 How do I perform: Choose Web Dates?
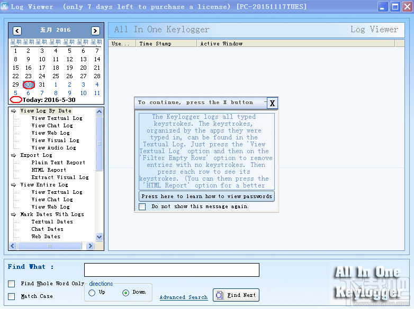coord(46,236)
